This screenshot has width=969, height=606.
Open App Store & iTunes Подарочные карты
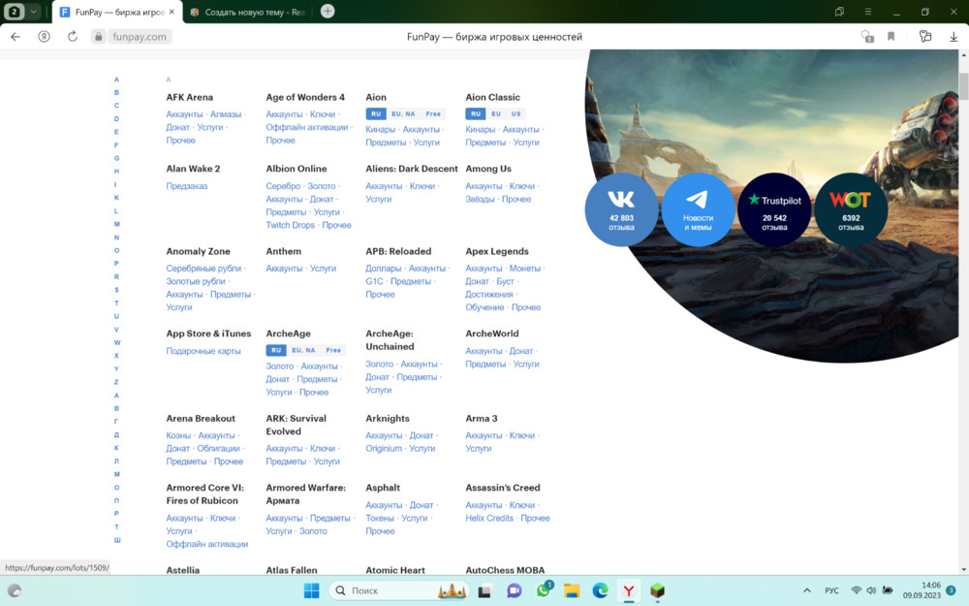coord(203,351)
